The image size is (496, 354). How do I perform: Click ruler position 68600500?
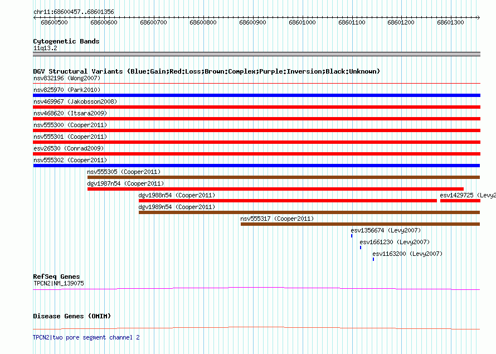[x=55, y=22]
